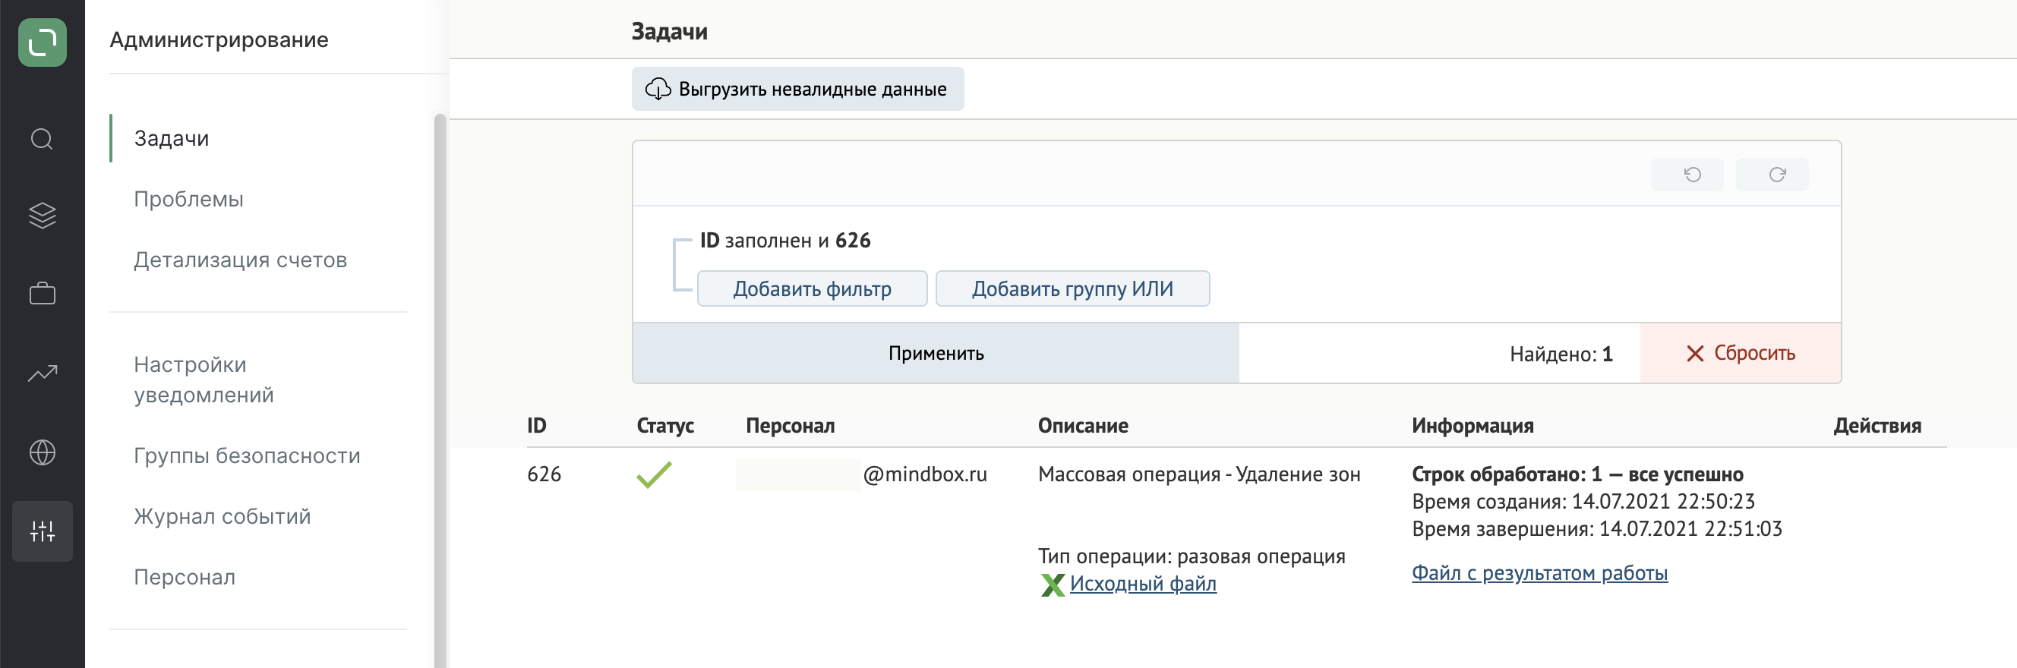Click Время создания: 14.07.2021 22:50:23
This screenshot has height=668, width=2017.
tap(1583, 502)
